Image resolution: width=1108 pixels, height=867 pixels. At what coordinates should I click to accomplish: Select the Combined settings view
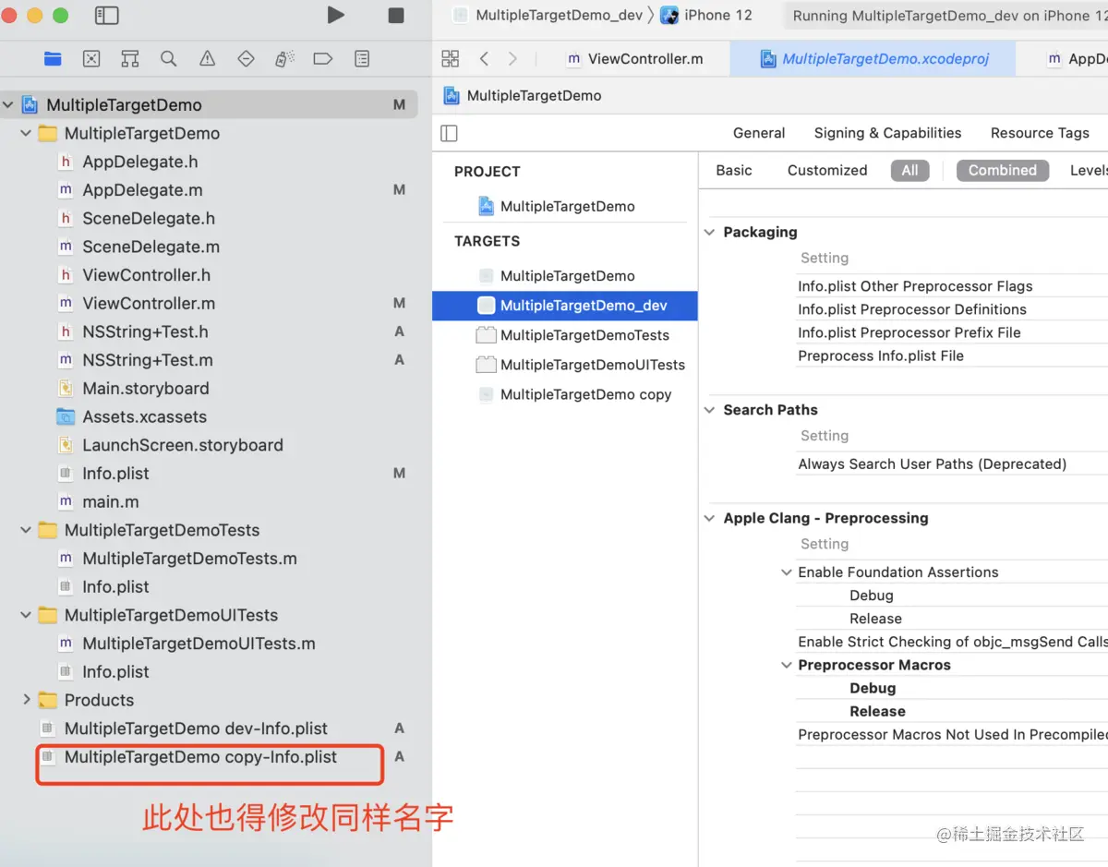[1003, 170]
